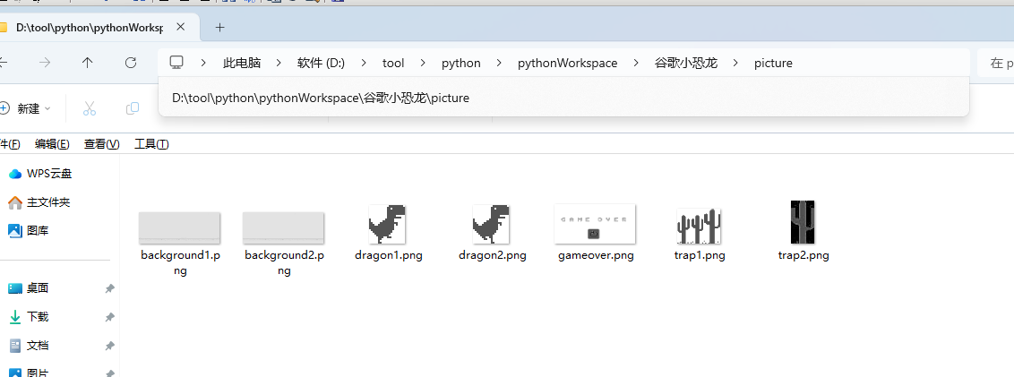This screenshot has width=1014, height=377.
Task: Unpin 桌面 via its pin icon
Action: 110,288
